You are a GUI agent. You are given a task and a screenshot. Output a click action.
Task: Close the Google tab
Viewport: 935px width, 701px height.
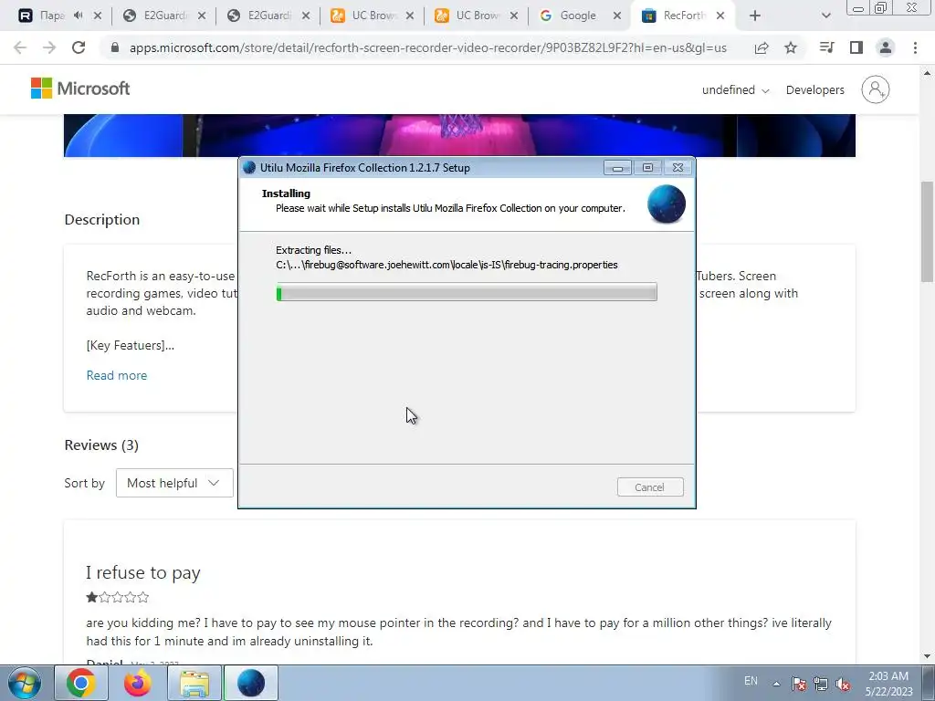[617, 16]
